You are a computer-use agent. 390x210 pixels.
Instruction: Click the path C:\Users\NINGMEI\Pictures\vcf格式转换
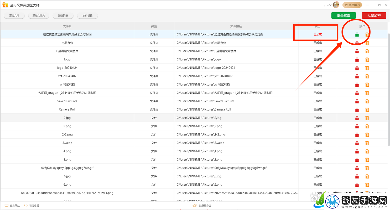tap(203, 85)
